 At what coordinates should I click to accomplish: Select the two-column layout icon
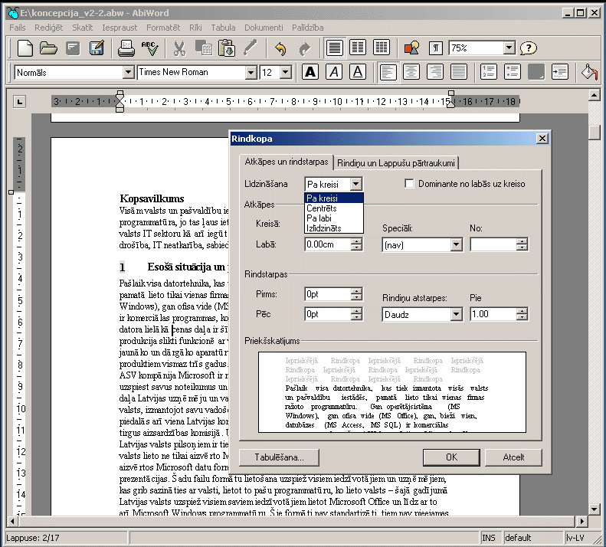pos(358,48)
